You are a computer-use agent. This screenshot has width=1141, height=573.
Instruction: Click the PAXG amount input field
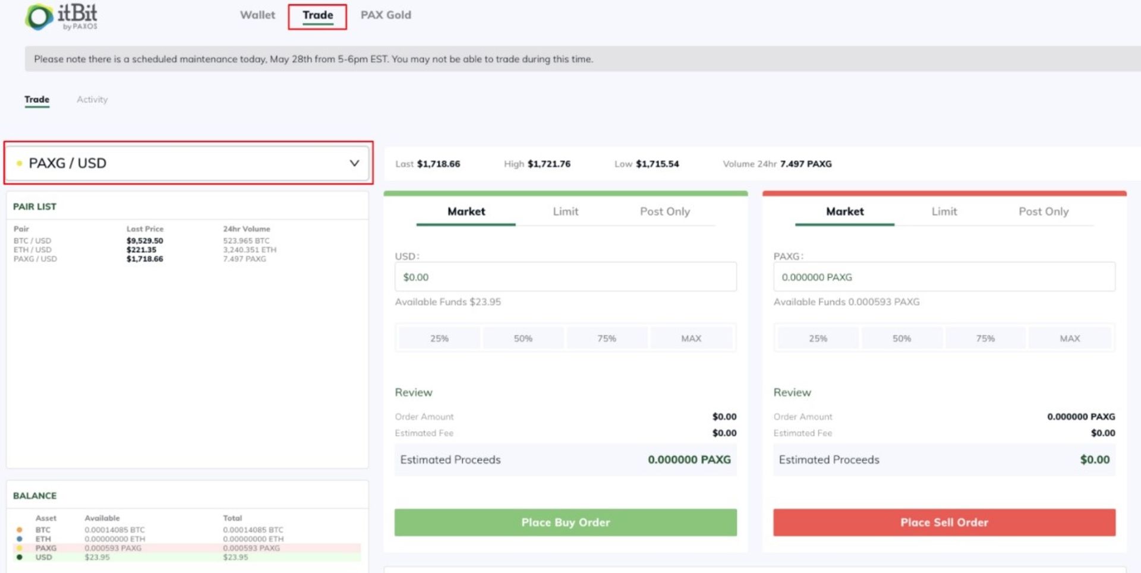[x=944, y=277]
